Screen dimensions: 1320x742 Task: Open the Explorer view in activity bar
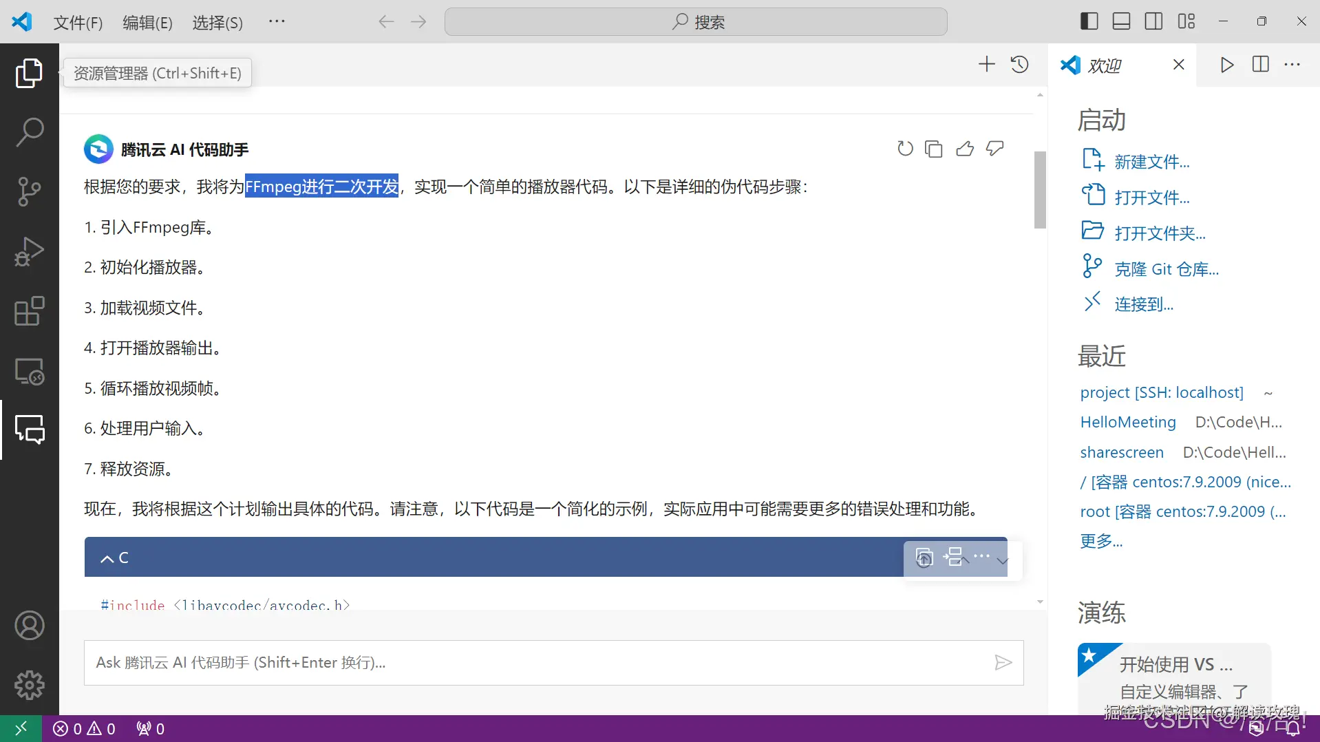click(x=29, y=73)
